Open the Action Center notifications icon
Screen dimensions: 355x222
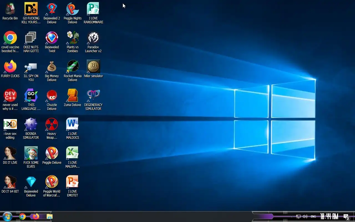point(346,217)
